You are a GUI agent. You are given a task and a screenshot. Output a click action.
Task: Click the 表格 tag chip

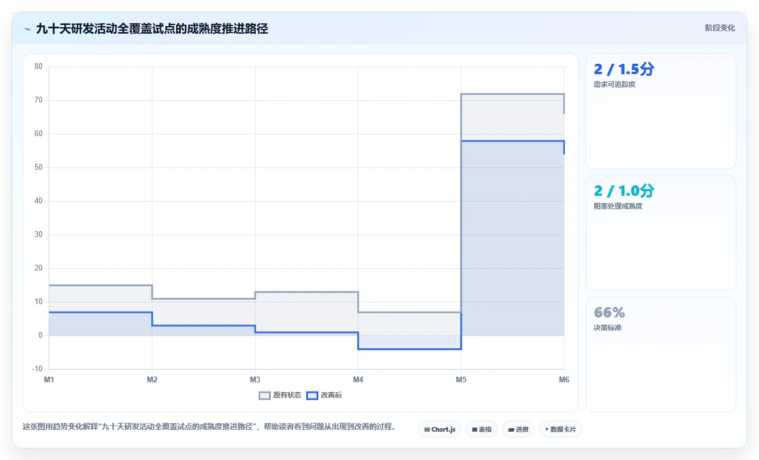[x=481, y=429]
